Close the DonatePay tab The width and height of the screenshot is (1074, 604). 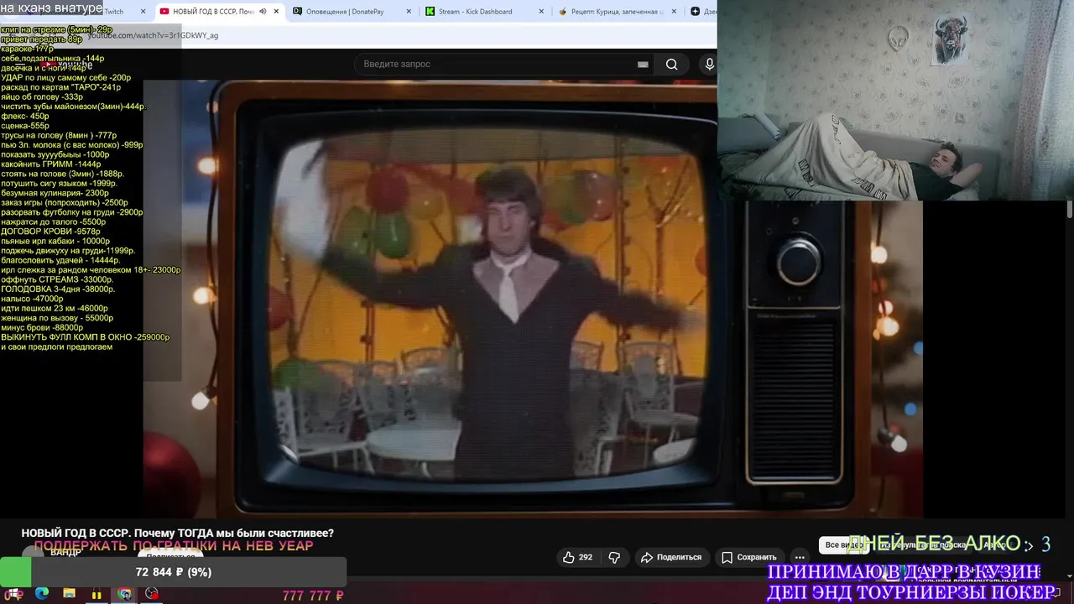pyautogui.click(x=409, y=12)
